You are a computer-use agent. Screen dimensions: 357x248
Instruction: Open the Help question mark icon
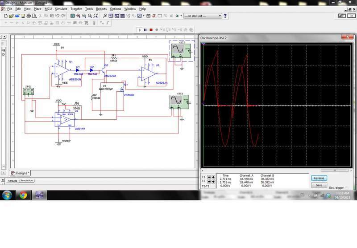tap(225, 16)
